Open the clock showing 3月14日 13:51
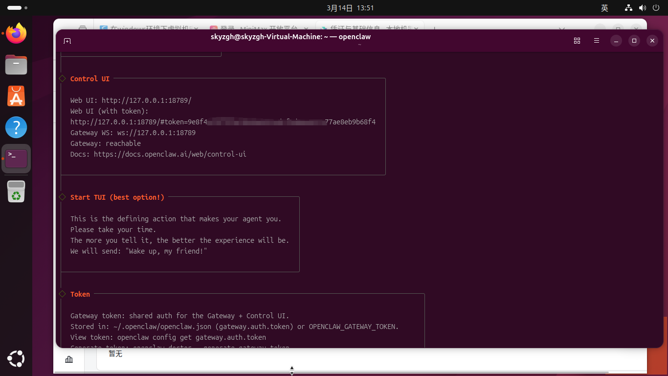 point(350,8)
